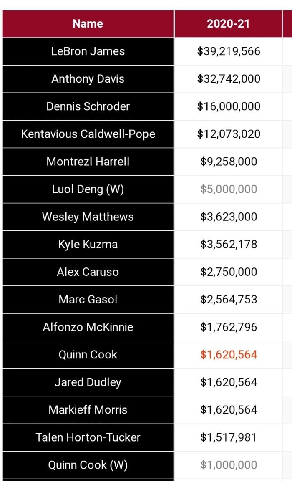Open LeBron James player link
Viewport: 292px width, 482px height.
point(88,51)
